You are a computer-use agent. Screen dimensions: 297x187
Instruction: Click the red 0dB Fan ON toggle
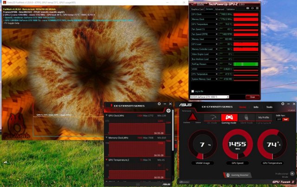[286, 119]
